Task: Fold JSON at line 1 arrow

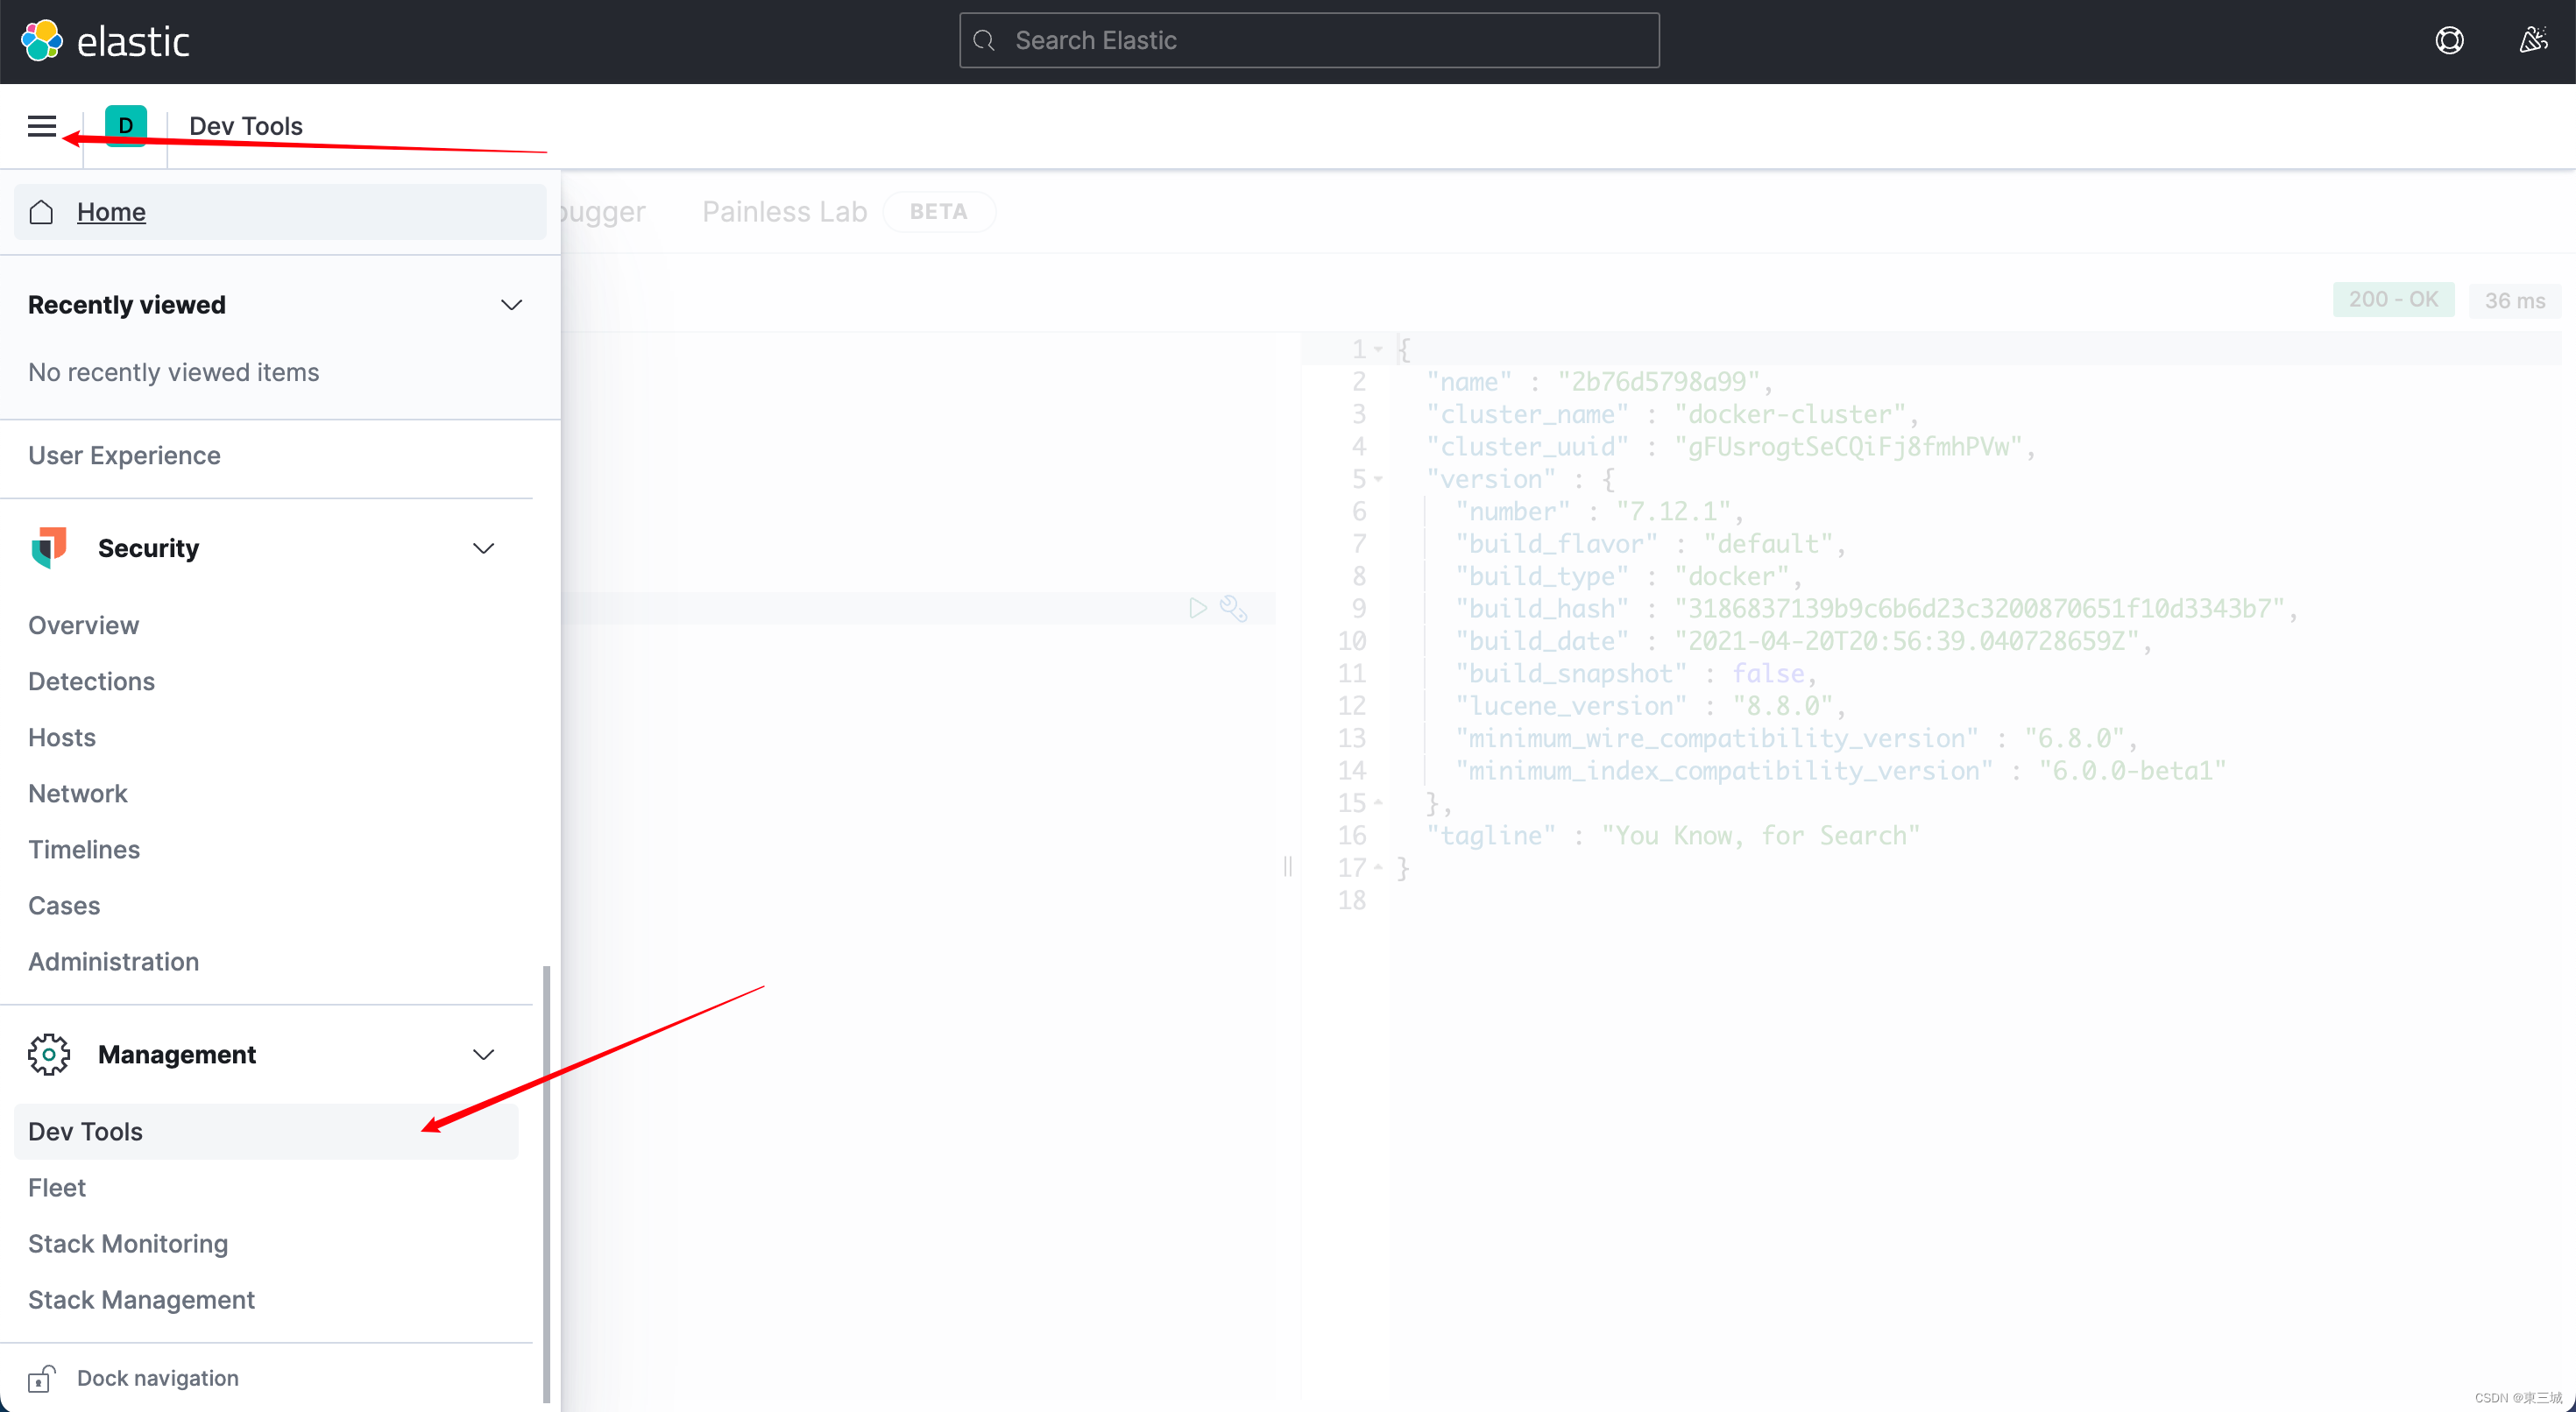Action: tap(1378, 349)
